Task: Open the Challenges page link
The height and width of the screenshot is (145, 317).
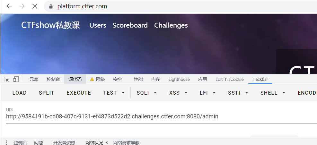Action: 171,25
